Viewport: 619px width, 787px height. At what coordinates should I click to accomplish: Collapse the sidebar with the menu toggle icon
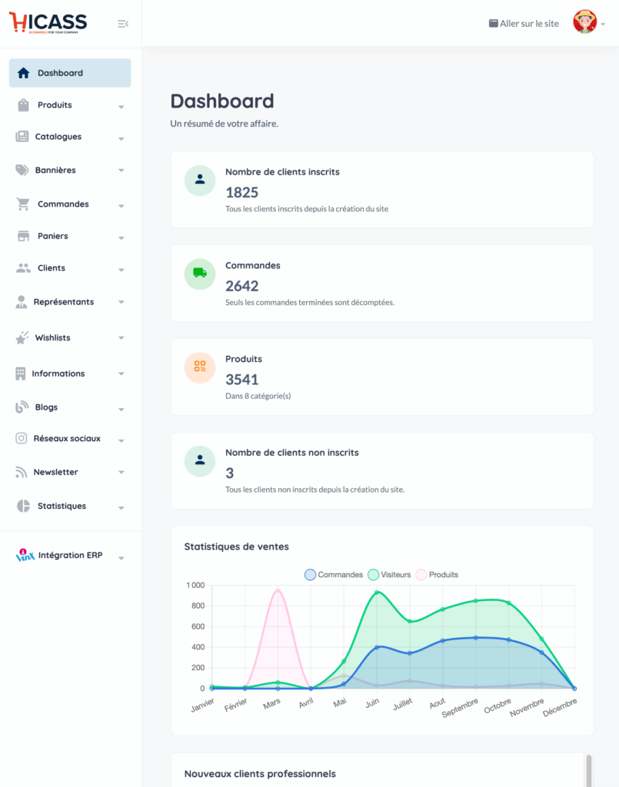click(x=123, y=24)
